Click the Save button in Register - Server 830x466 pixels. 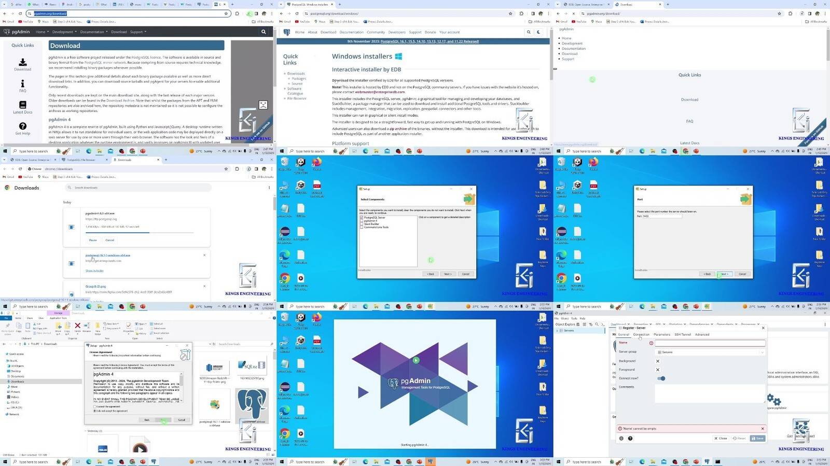coord(757,439)
